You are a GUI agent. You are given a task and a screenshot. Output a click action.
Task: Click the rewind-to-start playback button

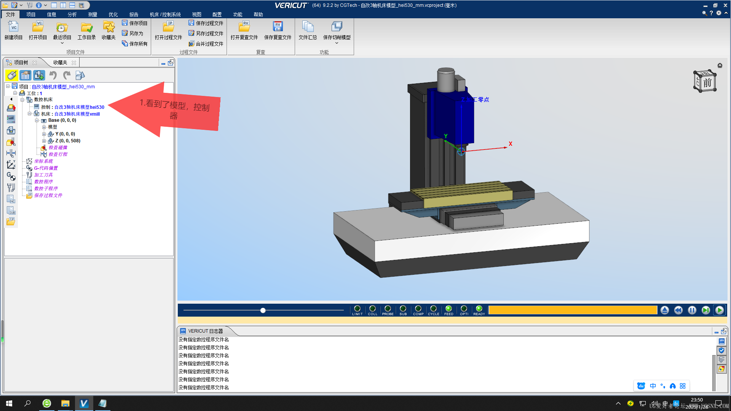pyautogui.click(x=678, y=310)
